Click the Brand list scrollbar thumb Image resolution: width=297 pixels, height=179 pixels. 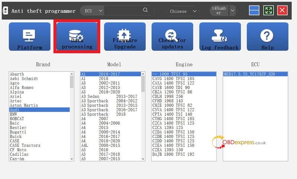(x=72, y=82)
